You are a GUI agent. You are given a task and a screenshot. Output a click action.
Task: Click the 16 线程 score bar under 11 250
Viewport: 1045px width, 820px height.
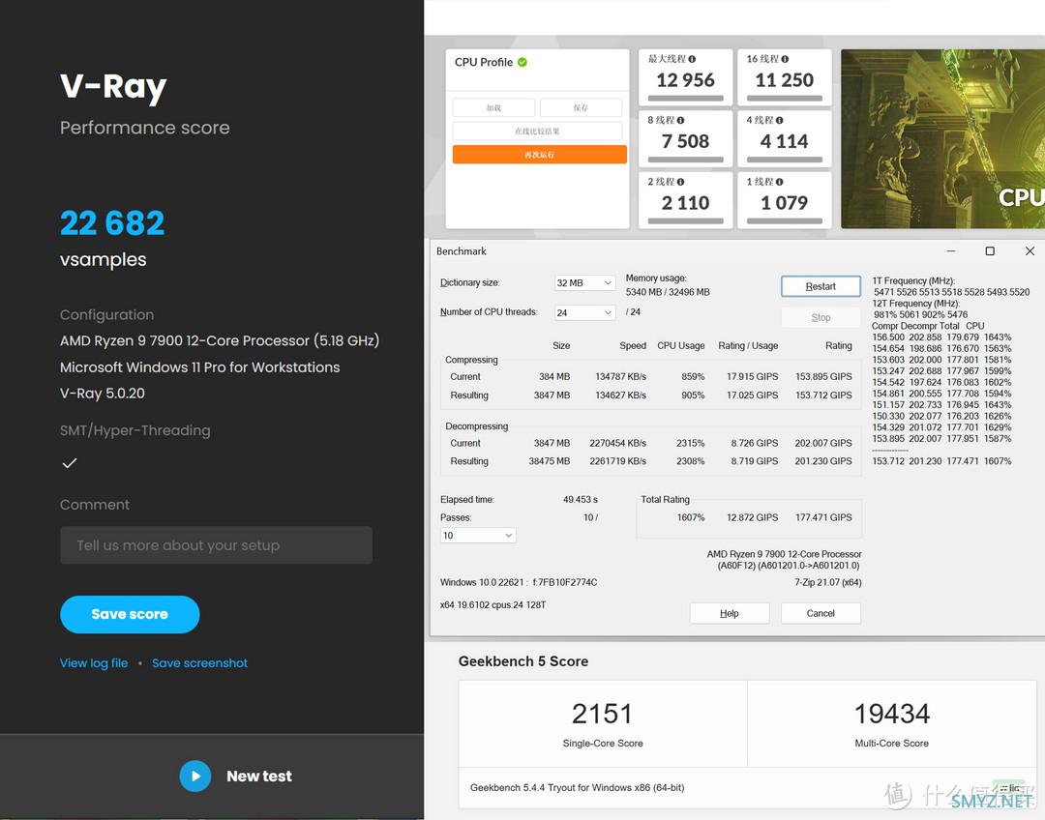tap(785, 98)
